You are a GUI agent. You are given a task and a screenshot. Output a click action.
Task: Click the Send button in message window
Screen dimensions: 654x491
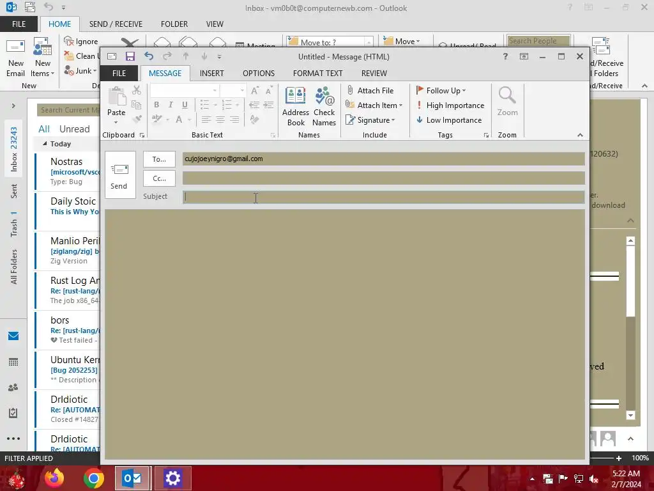click(x=120, y=175)
